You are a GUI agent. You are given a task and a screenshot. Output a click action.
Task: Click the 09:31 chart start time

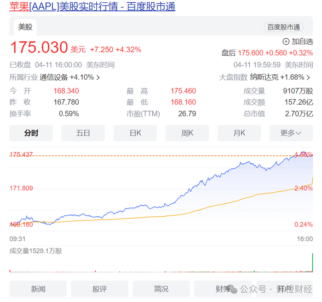tap(17, 239)
